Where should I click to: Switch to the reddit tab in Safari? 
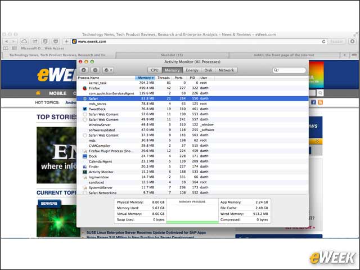coord(283,55)
